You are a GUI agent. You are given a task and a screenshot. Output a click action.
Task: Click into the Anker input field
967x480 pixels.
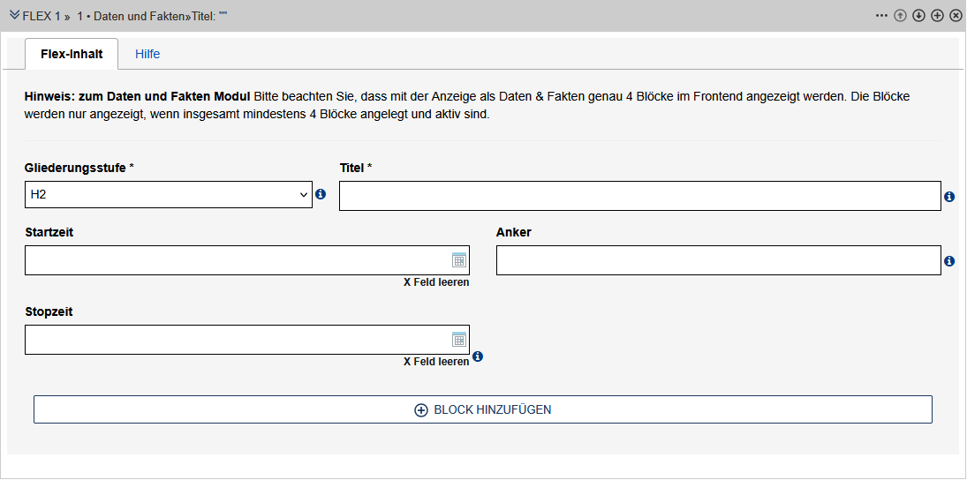pyautogui.click(x=718, y=260)
